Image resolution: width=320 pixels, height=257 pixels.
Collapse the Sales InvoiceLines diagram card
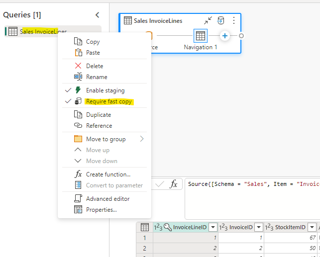click(x=208, y=20)
